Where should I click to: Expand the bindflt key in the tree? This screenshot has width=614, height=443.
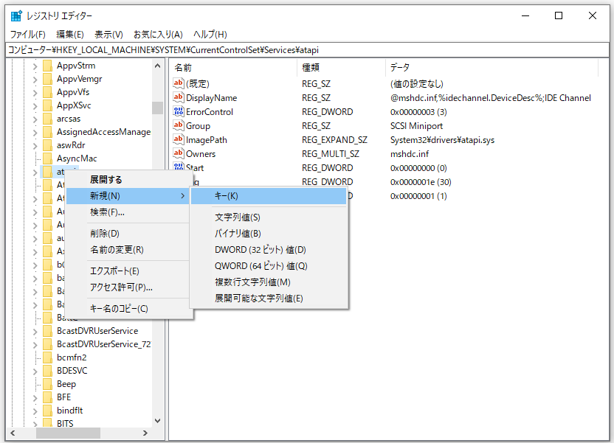pos(35,410)
